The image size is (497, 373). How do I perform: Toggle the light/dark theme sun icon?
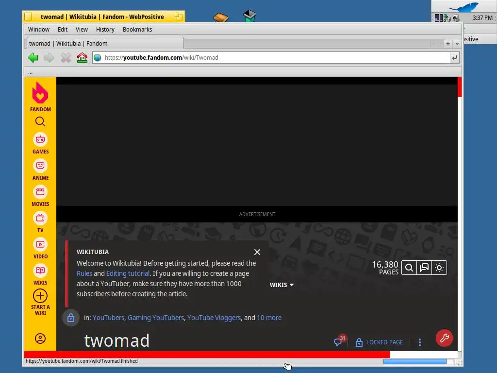(439, 268)
